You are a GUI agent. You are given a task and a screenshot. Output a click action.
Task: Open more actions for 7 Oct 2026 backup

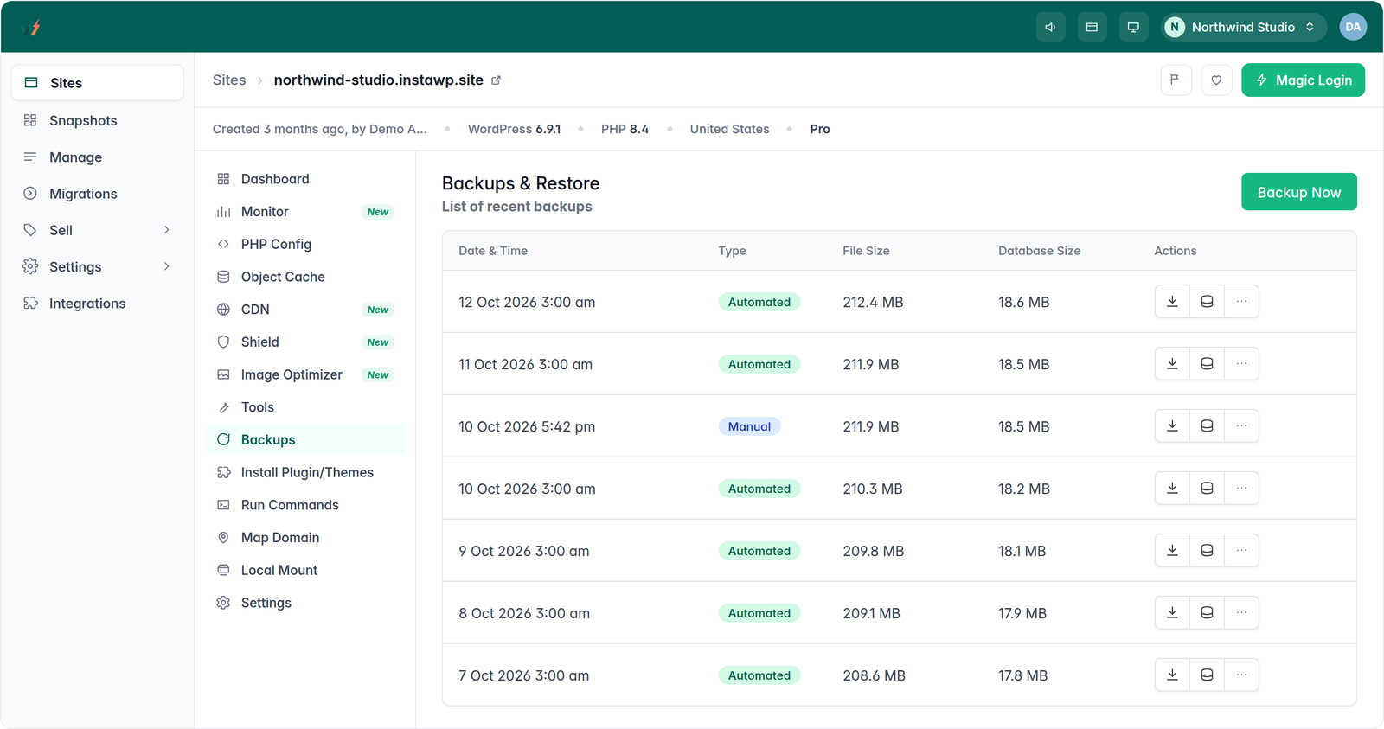tap(1241, 675)
